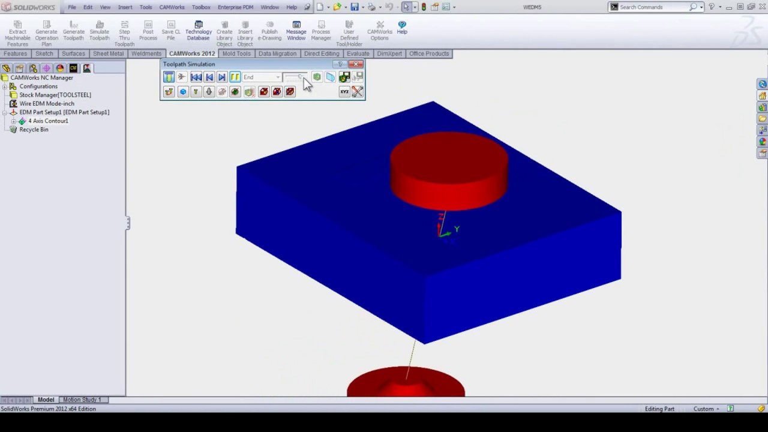Click XYZ coordinates display button
768x432 pixels.
(344, 92)
